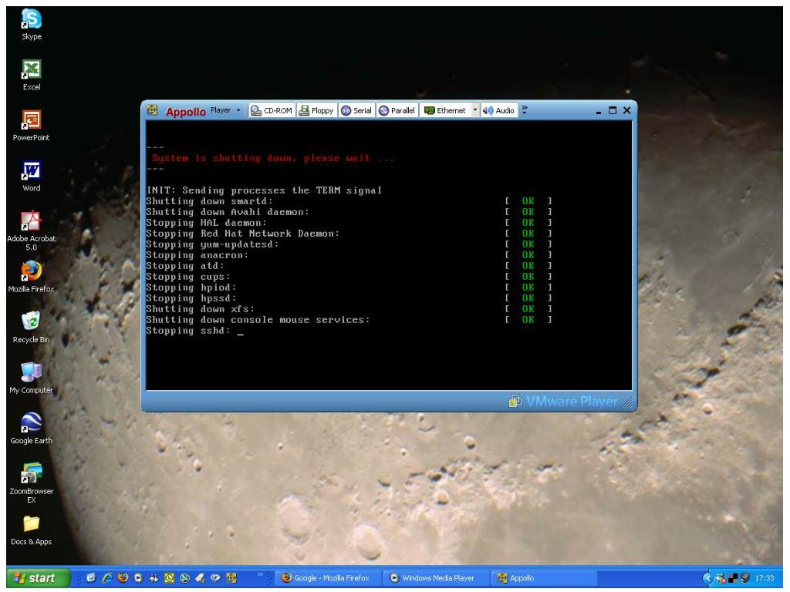The height and width of the screenshot is (592, 790).
Task: Minimize the Appollo VMware Player window
Action: (599, 111)
